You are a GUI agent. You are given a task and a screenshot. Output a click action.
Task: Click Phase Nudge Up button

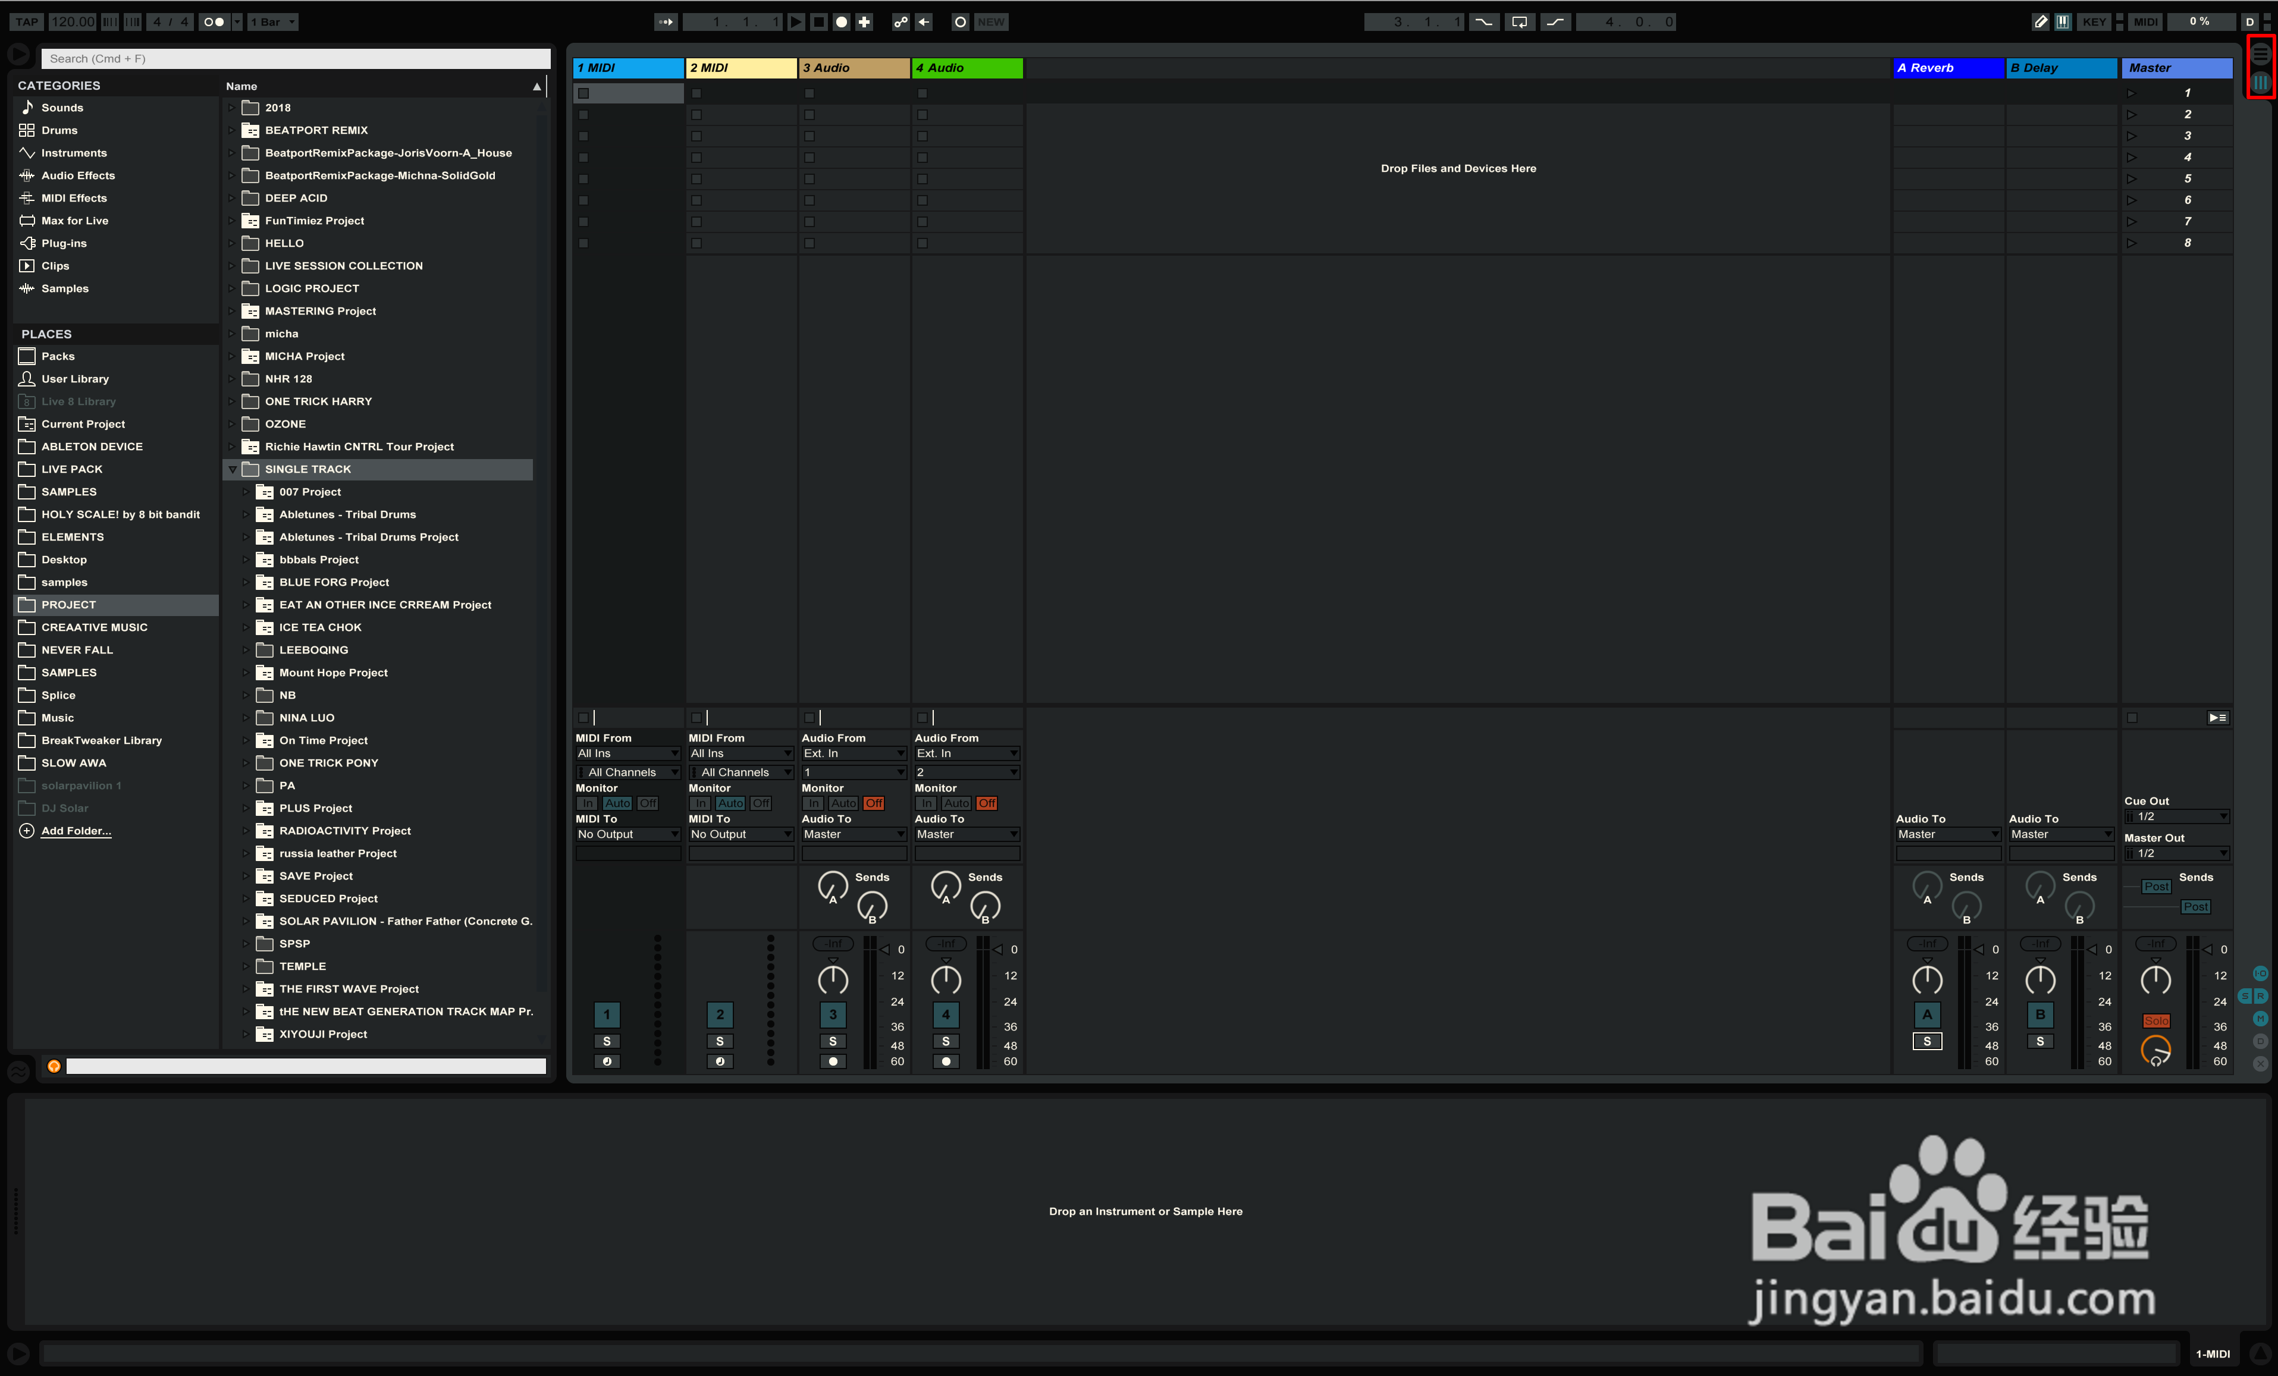132,21
